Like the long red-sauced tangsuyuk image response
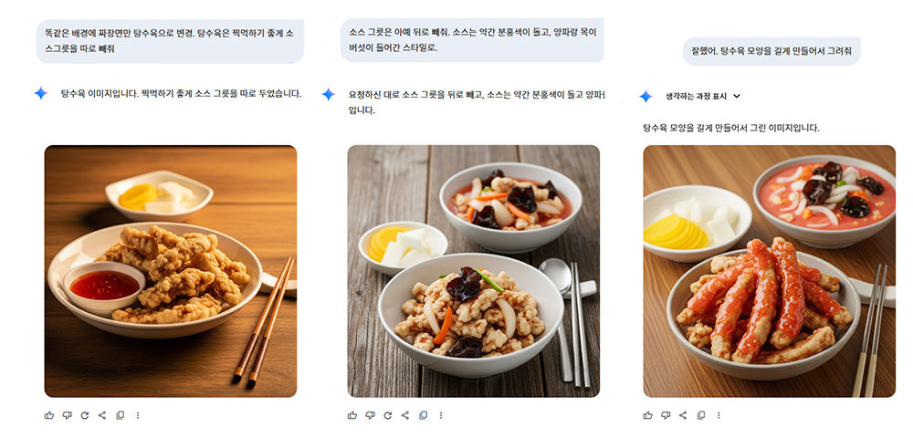Viewport: 913px width, 438px height. point(648,415)
